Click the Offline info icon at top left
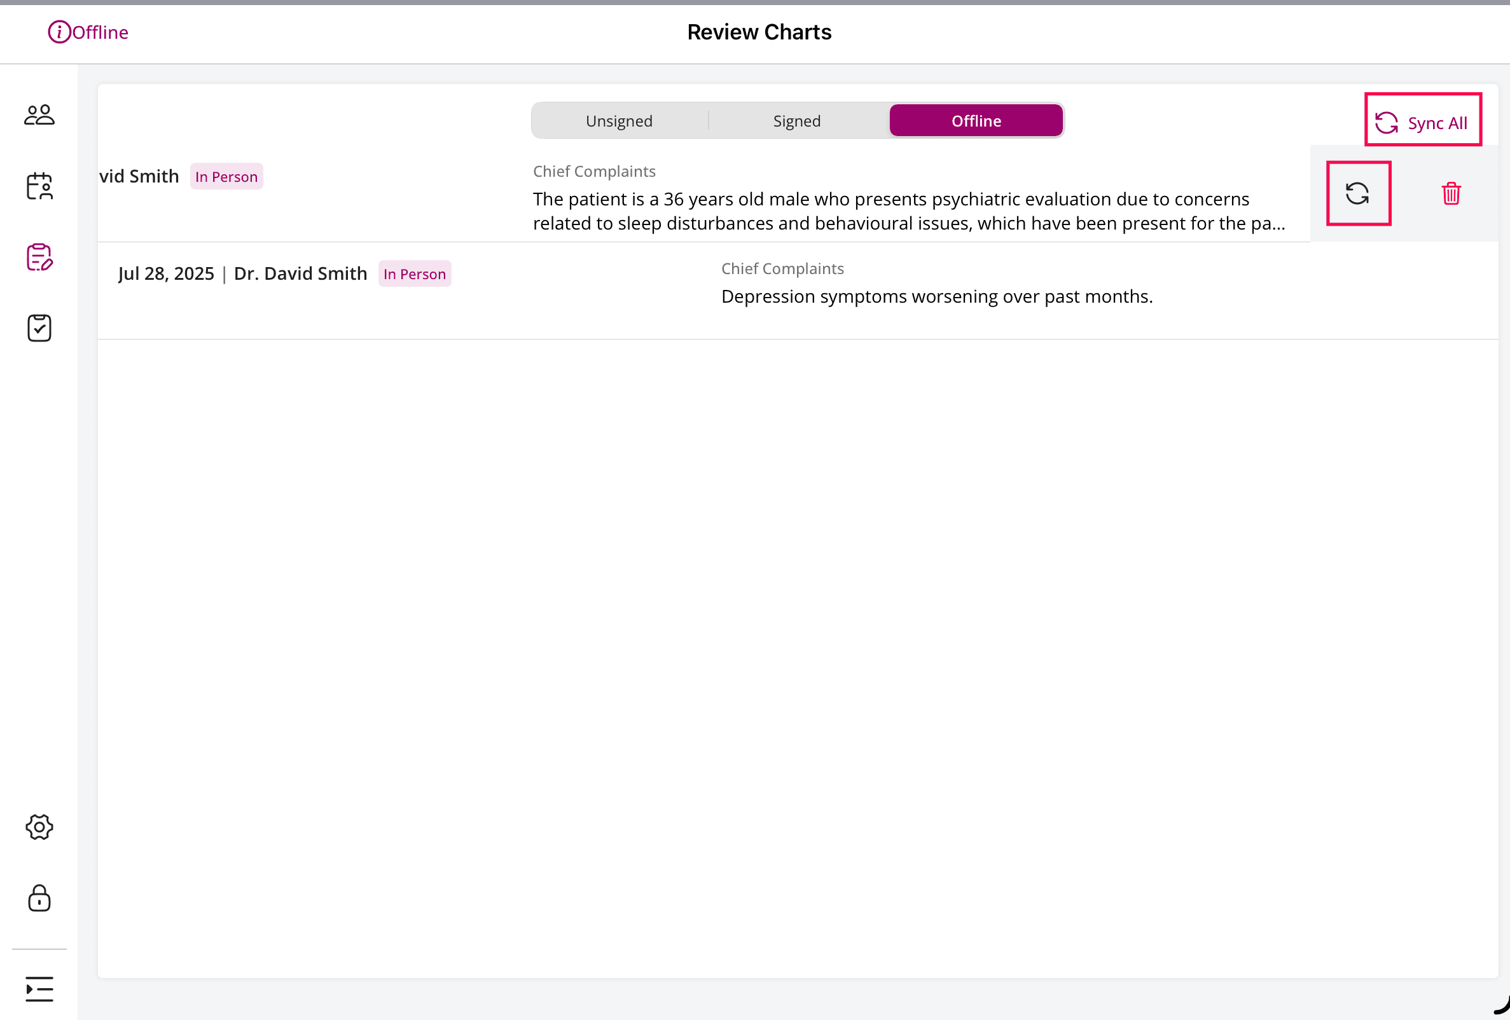The image size is (1510, 1020). tap(59, 31)
